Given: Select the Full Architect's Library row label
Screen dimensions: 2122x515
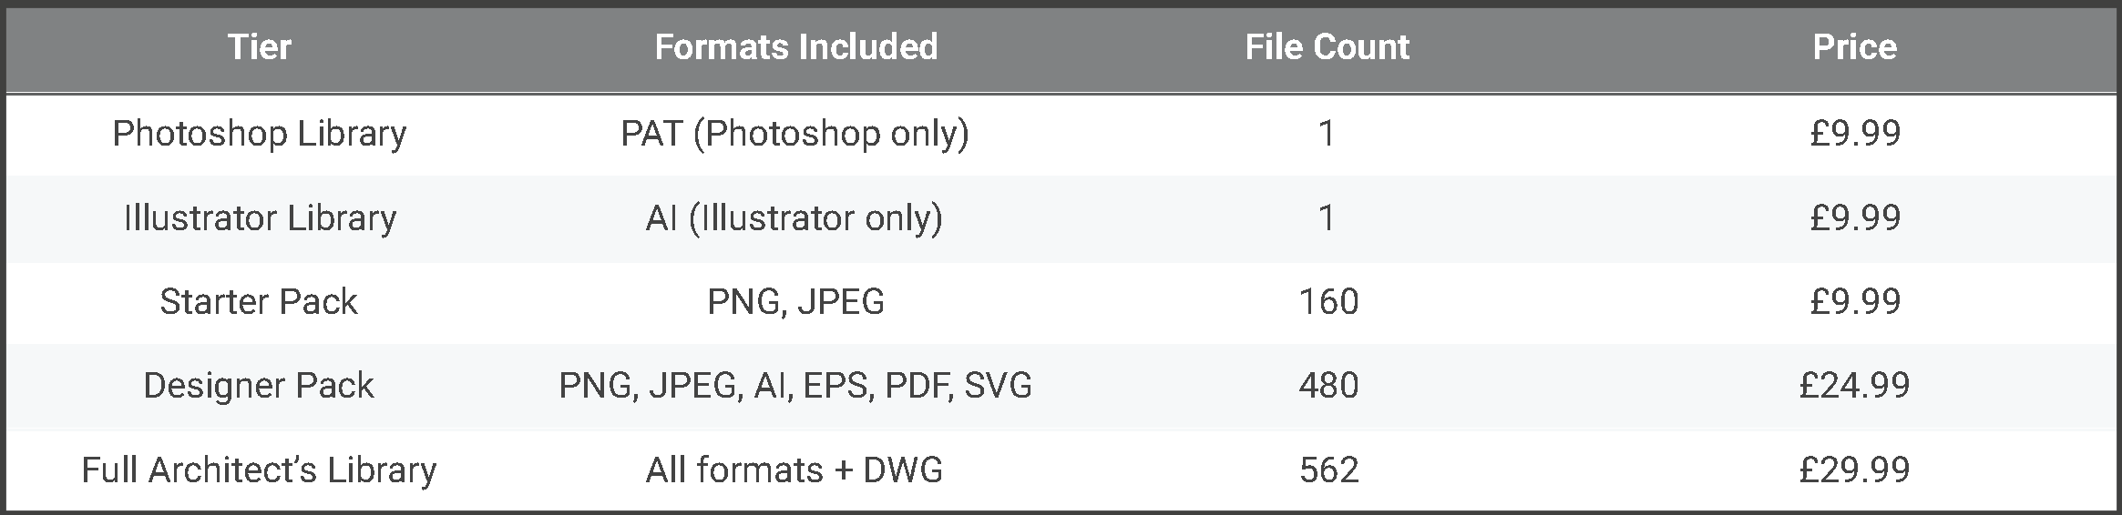Looking at the screenshot, I should tap(260, 470).
